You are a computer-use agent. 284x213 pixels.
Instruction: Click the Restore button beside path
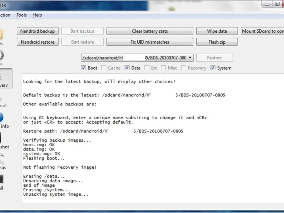[215, 58]
